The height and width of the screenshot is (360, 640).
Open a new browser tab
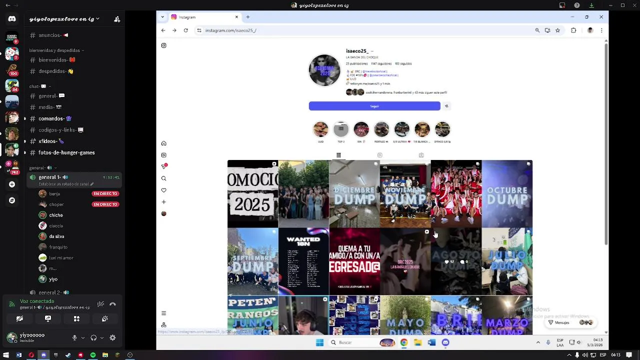click(247, 17)
